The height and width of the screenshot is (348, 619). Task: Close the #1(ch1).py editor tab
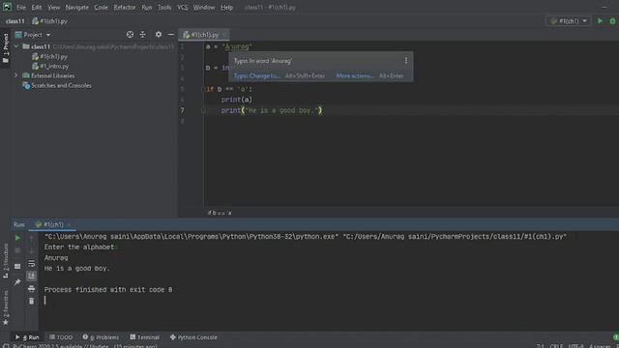(223, 35)
